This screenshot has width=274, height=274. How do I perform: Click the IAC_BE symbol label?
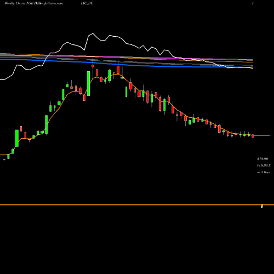point(87,3)
